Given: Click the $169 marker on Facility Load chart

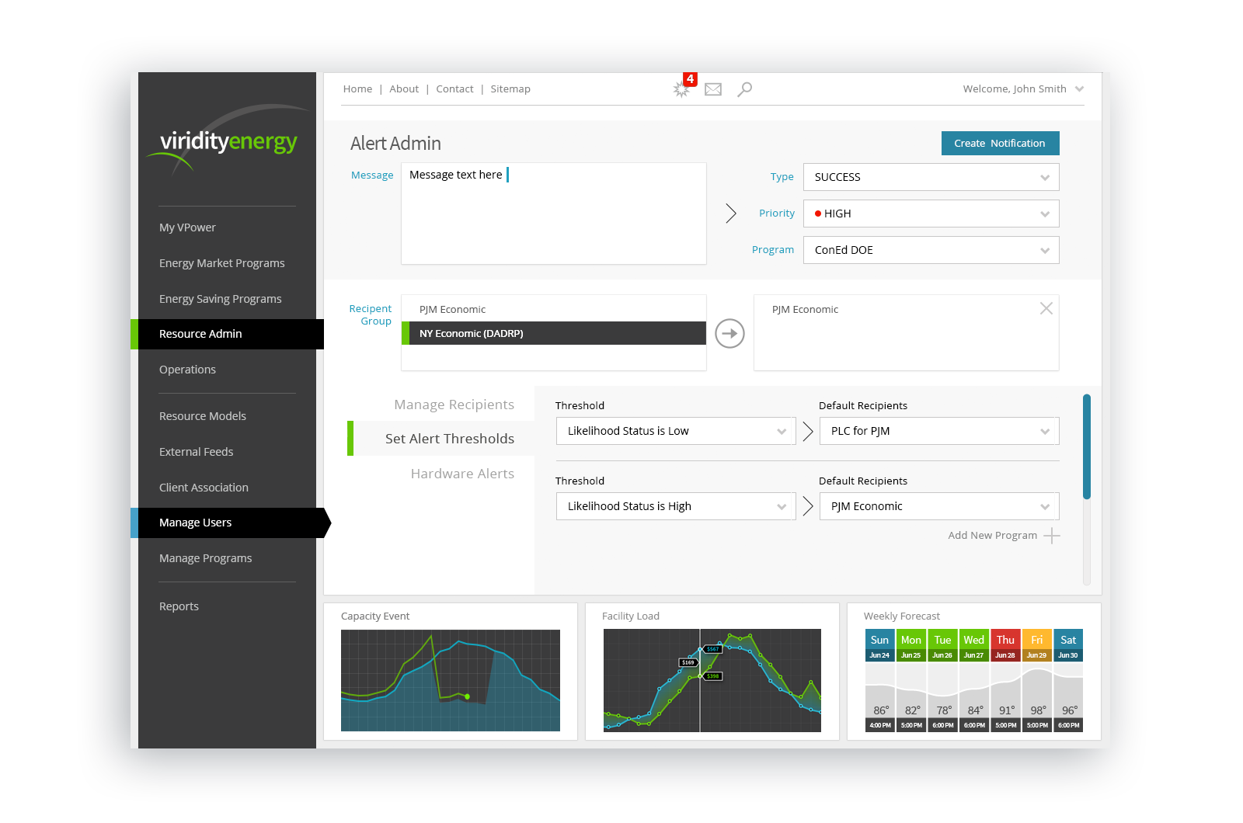Looking at the screenshot, I should click(x=688, y=662).
